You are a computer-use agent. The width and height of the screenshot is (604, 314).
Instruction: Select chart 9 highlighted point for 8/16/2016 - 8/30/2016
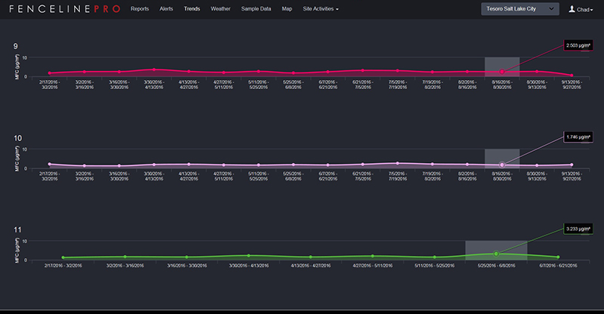502,72
